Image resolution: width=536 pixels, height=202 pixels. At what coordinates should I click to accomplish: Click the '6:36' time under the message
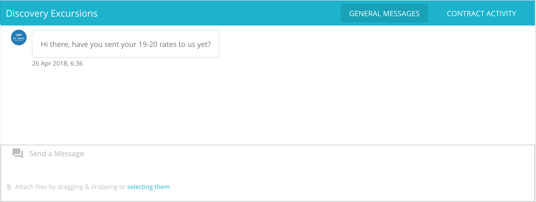[x=76, y=64]
